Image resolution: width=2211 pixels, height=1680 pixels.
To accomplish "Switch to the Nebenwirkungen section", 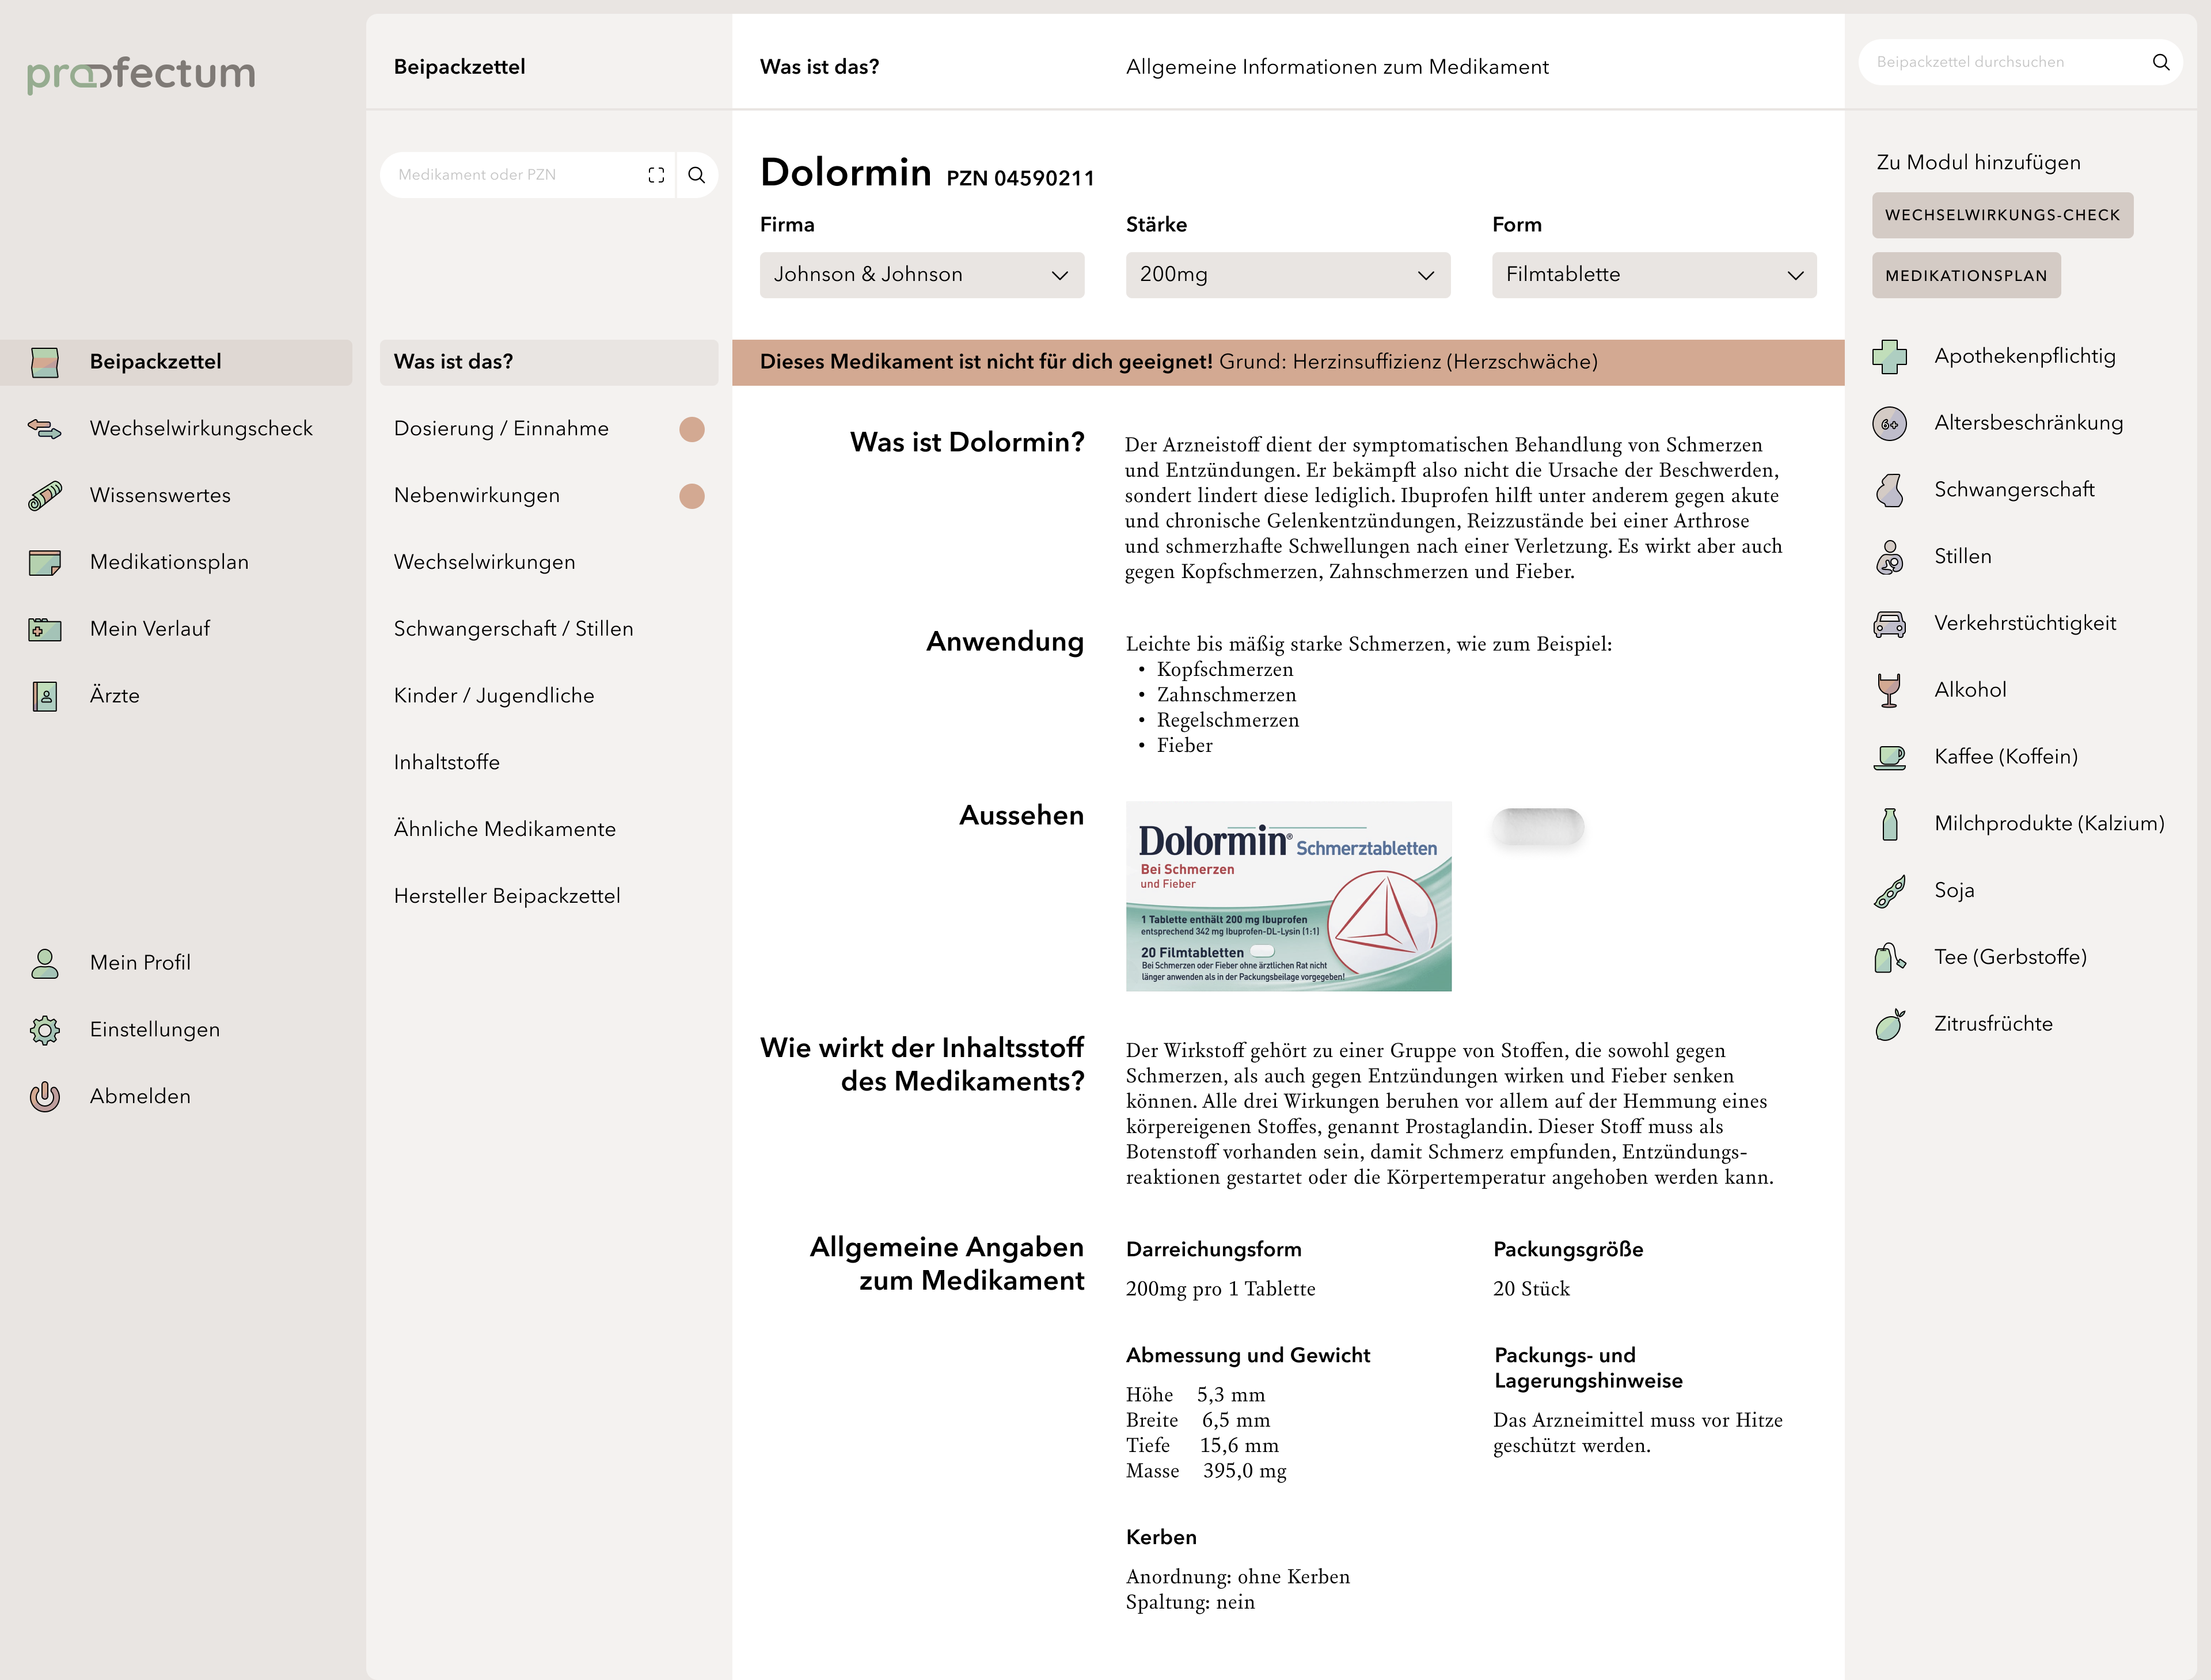I will (x=477, y=496).
